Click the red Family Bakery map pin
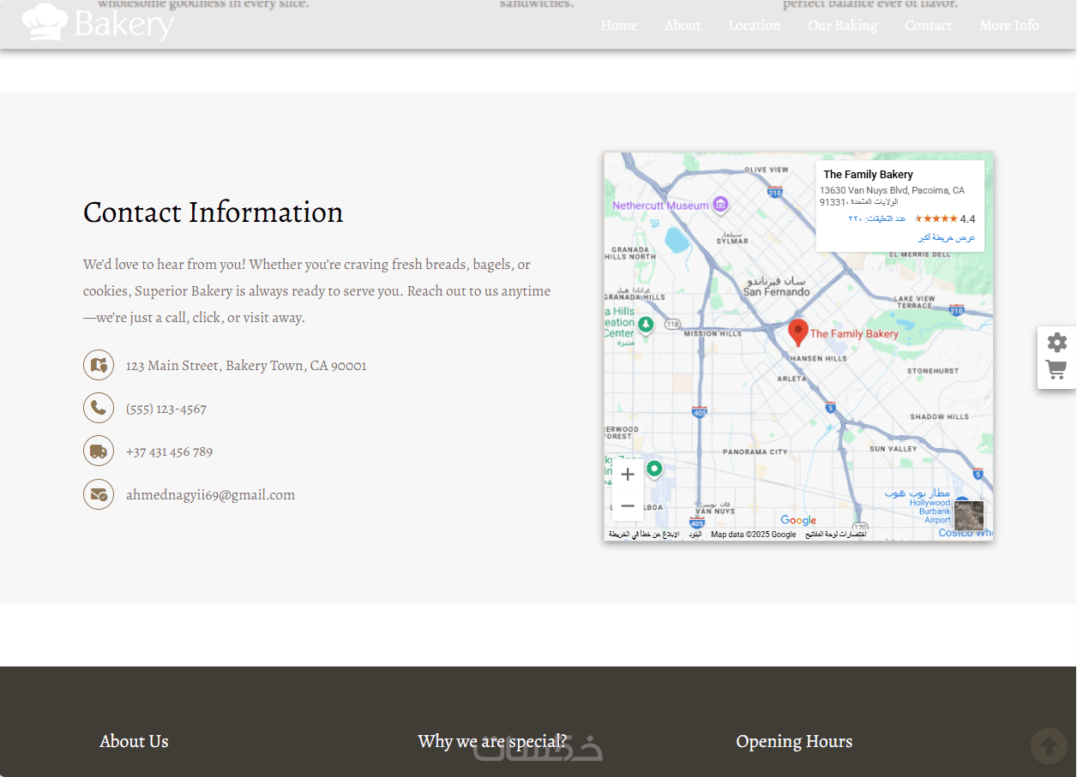This screenshot has height=777, width=1077. [798, 333]
